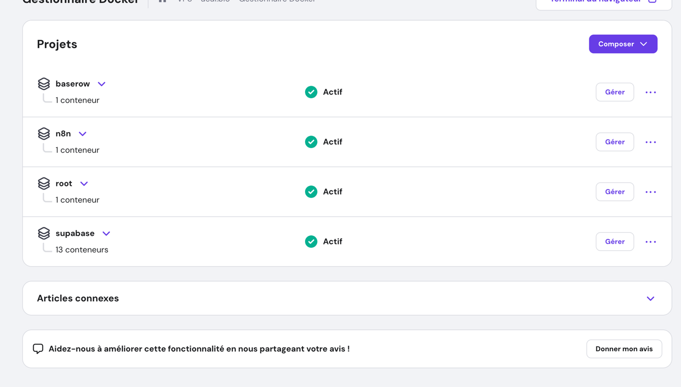
Task: Expand the baserow project containers
Action: (x=102, y=84)
